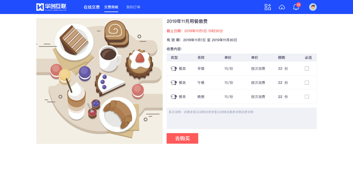Image resolution: width=353 pixels, height=192 pixels.
Task: Click the meal icon in the 晚餐 row
Action: point(174,97)
